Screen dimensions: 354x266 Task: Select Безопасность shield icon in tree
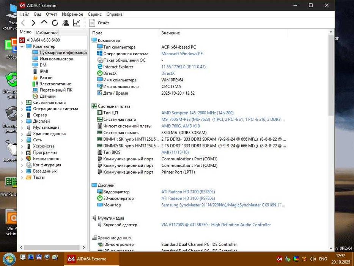point(29,158)
